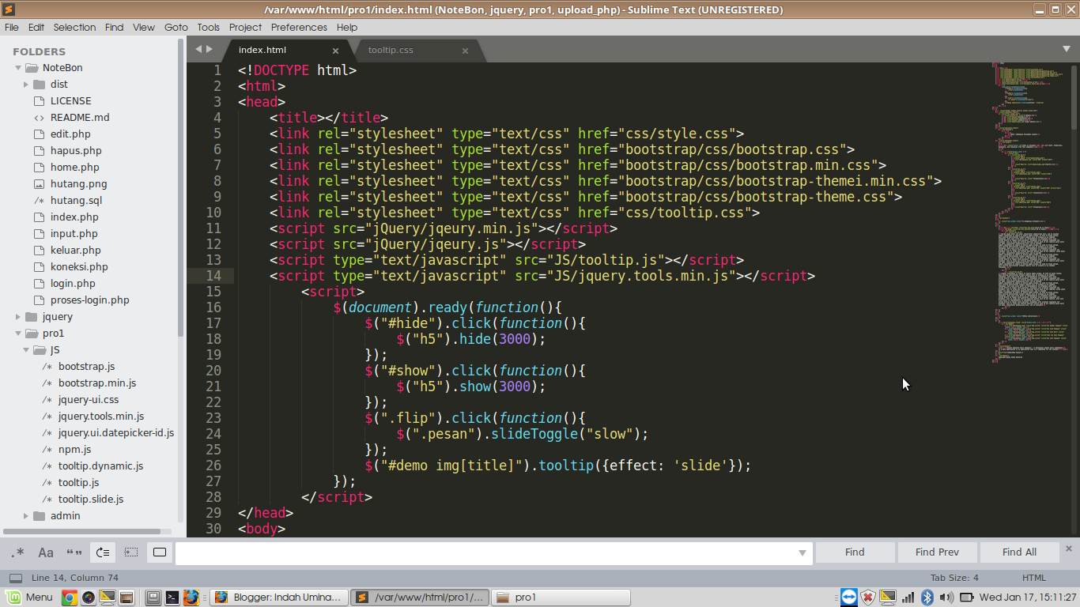
Task: Open LICENSE file in sidebar
Action: click(x=70, y=101)
